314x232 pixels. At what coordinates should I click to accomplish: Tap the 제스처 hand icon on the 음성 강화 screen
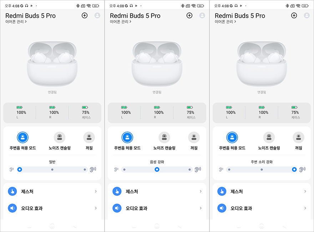pyautogui.click(x=117, y=191)
